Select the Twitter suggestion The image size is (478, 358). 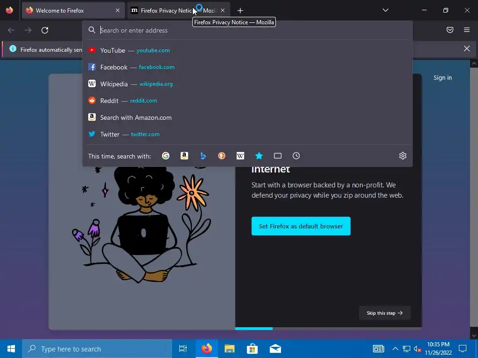(x=247, y=134)
